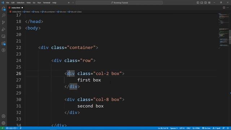Viewport: 231px width, 130px height.
Task: Expand the html breadcrumb item
Action: point(27,12)
